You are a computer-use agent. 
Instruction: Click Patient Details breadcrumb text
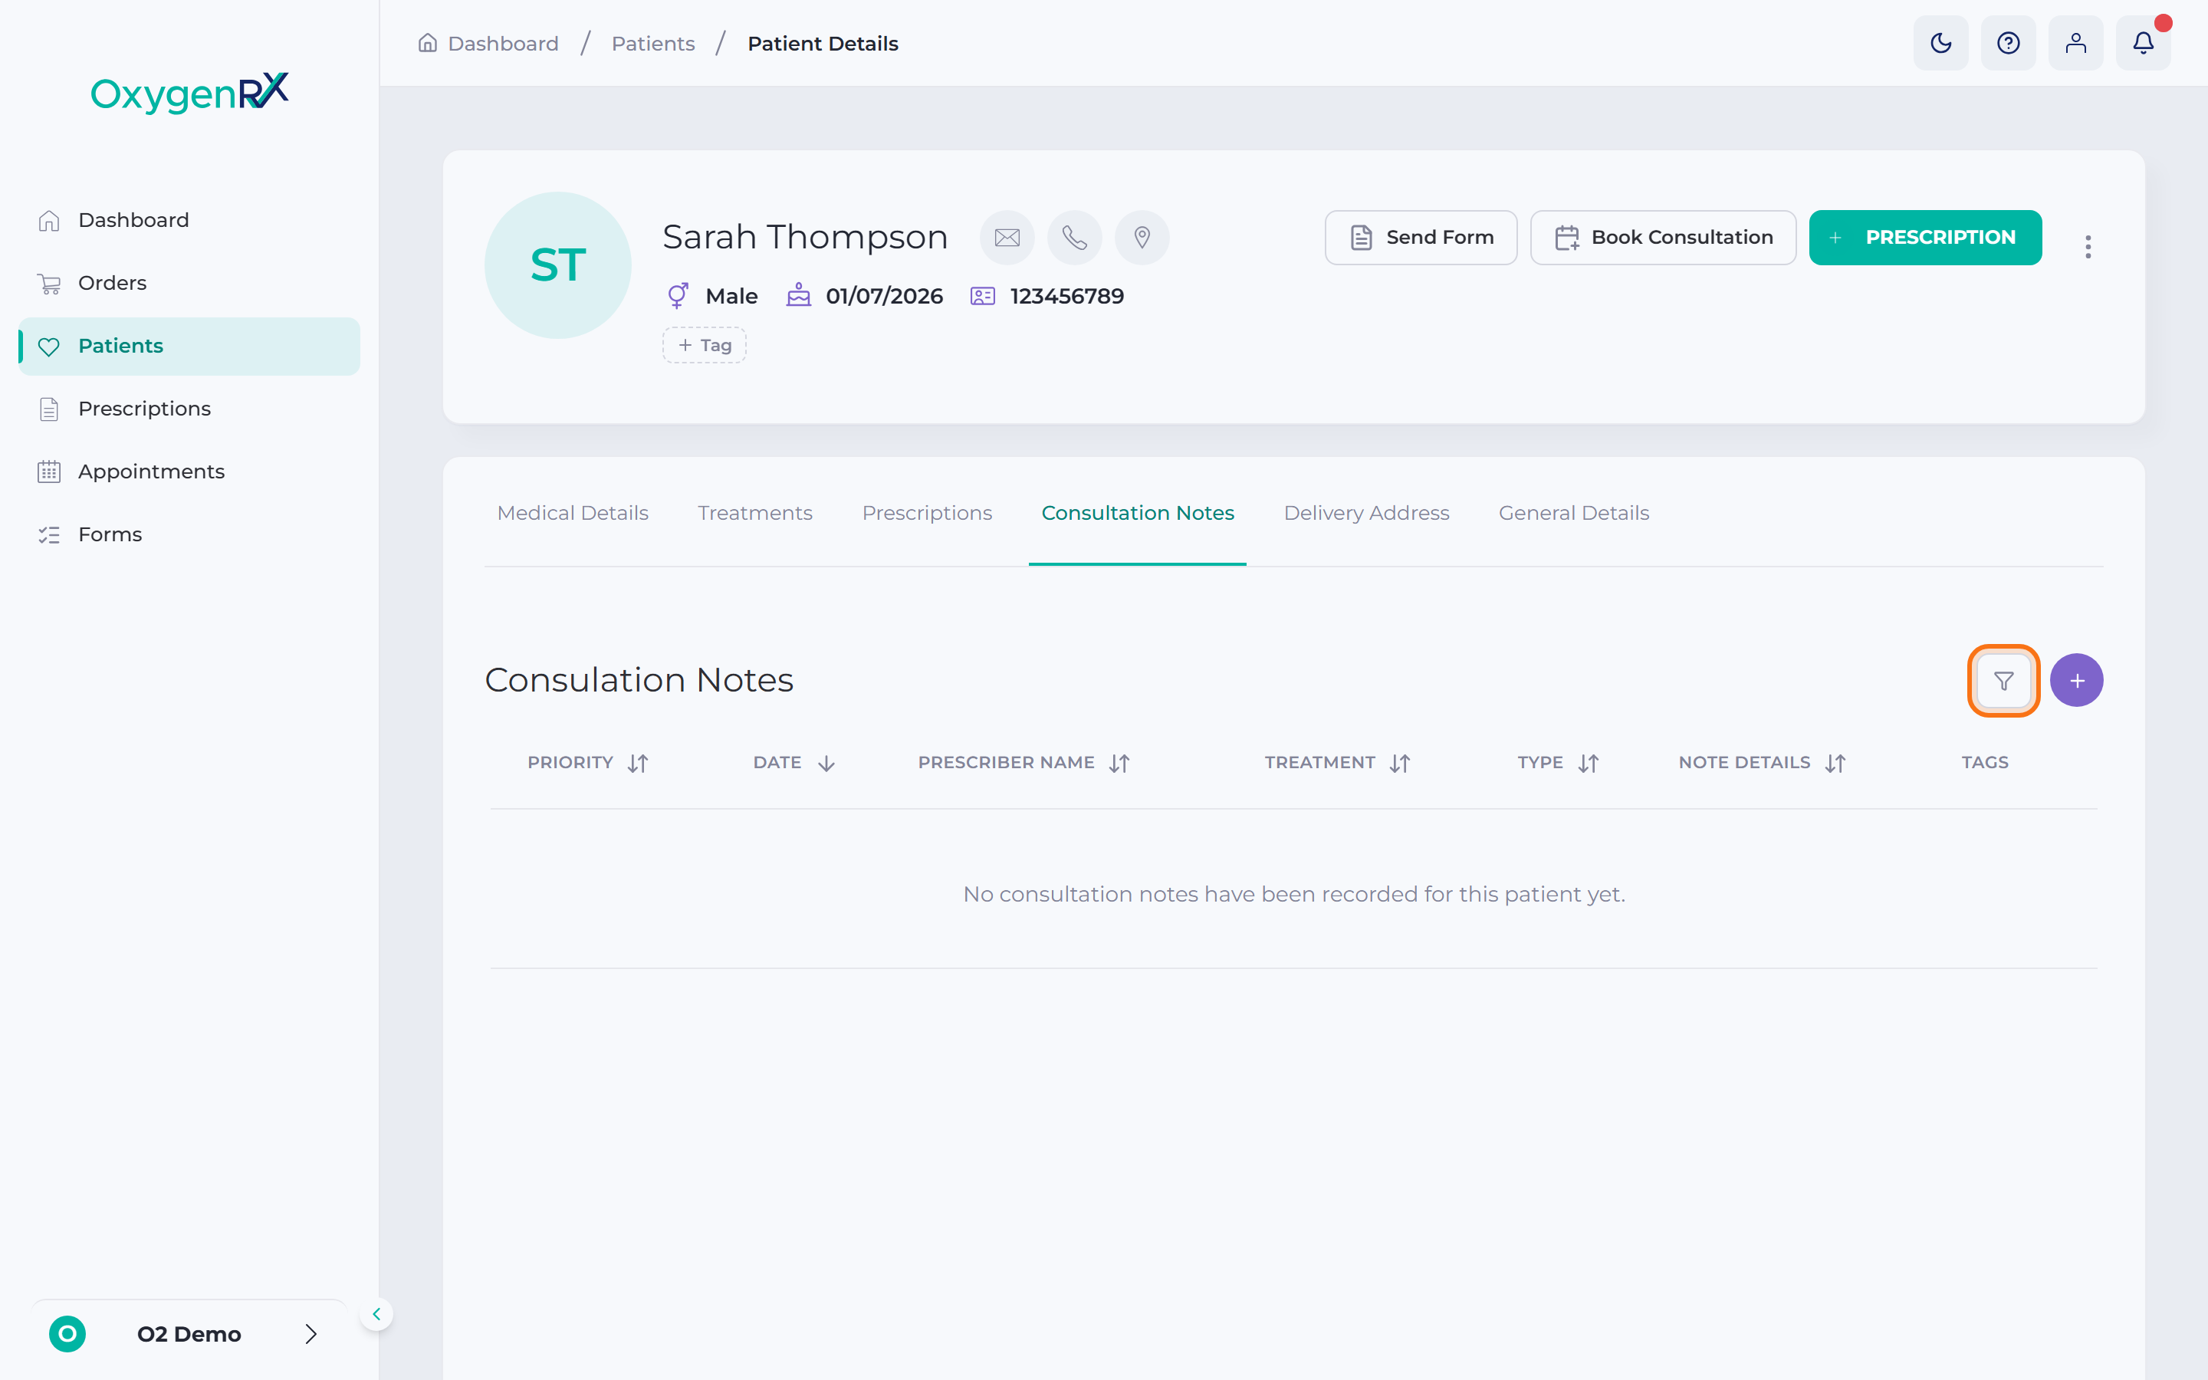pyautogui.click(x=823, y=43)
